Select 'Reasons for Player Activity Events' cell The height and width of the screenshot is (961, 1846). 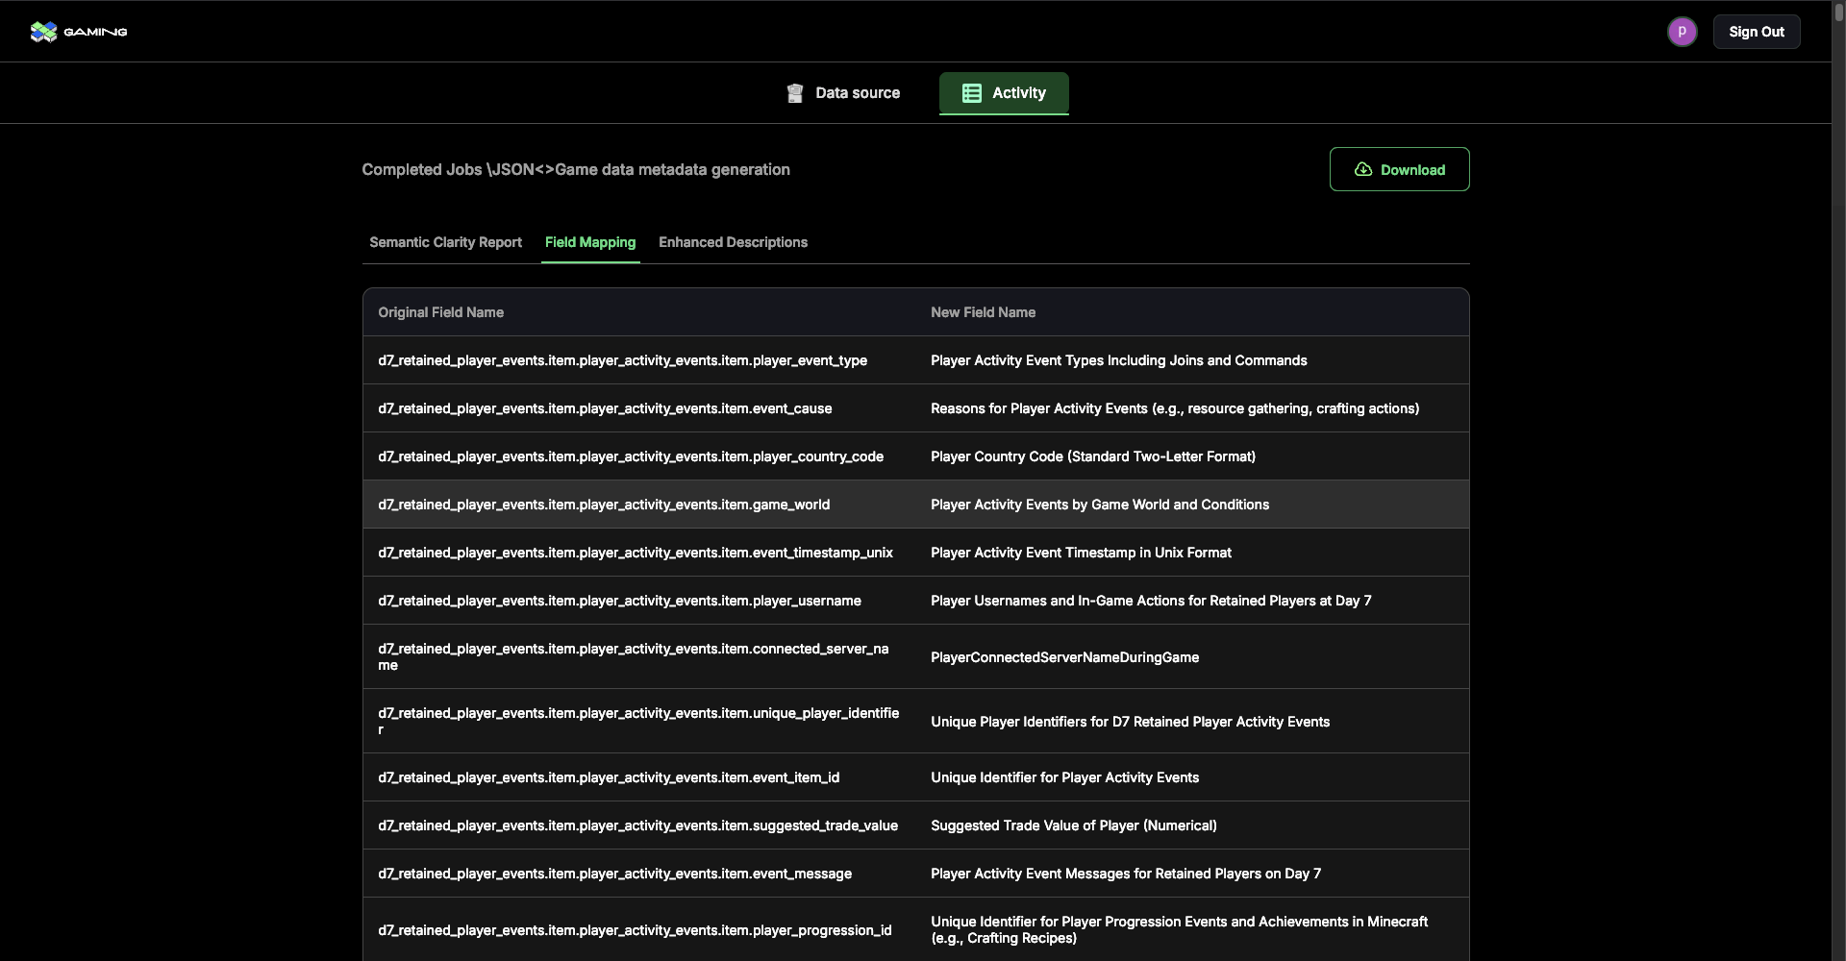pyautogui.click(x=1192, y=408)
